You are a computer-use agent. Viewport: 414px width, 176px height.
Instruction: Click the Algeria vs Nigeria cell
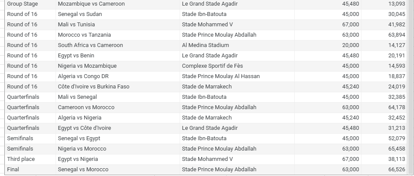tap(80, 118)
